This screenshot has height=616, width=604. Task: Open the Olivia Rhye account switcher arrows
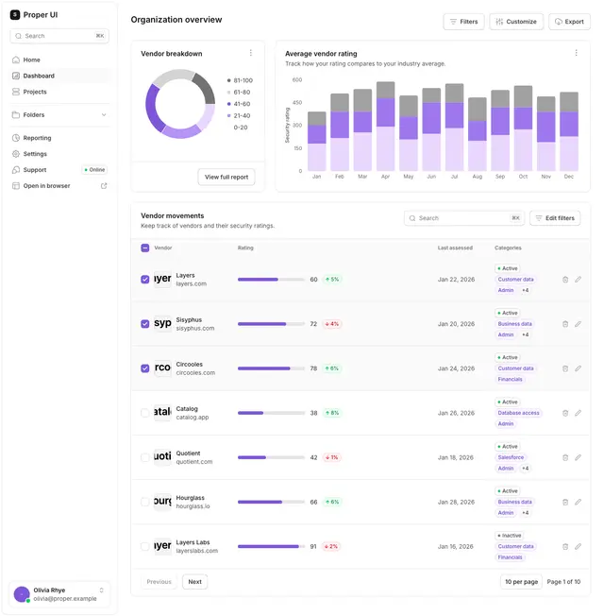tap(101, 590)
